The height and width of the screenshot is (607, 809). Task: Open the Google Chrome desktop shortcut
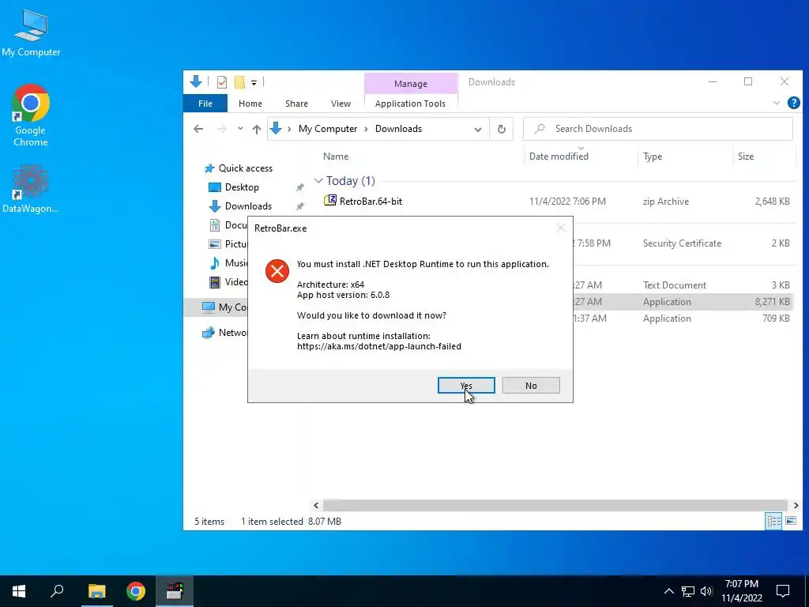[31, 115]
